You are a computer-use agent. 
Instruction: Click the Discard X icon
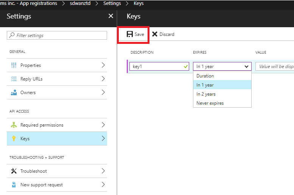pyautogui.click(x=155, y=34)
